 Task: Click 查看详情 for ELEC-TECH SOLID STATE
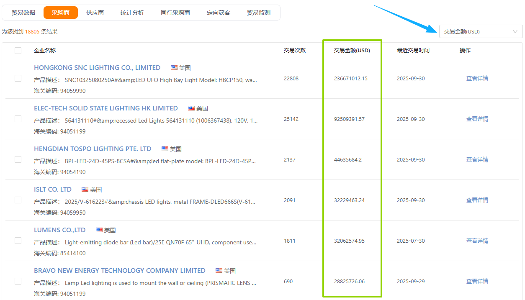[477, 119]
